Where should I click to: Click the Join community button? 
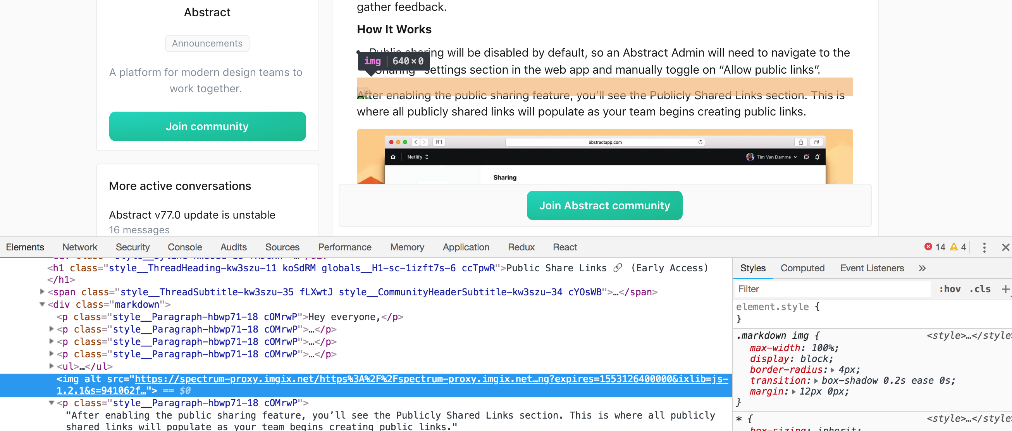(x=207, y=126)
